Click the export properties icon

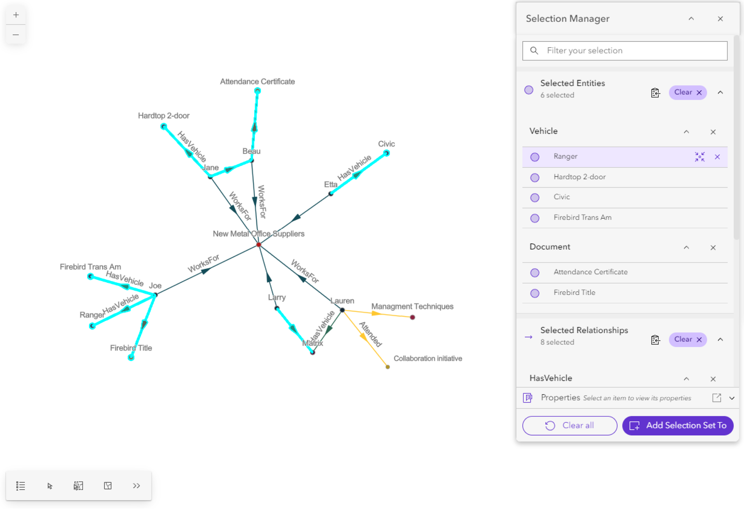(717, 398)
